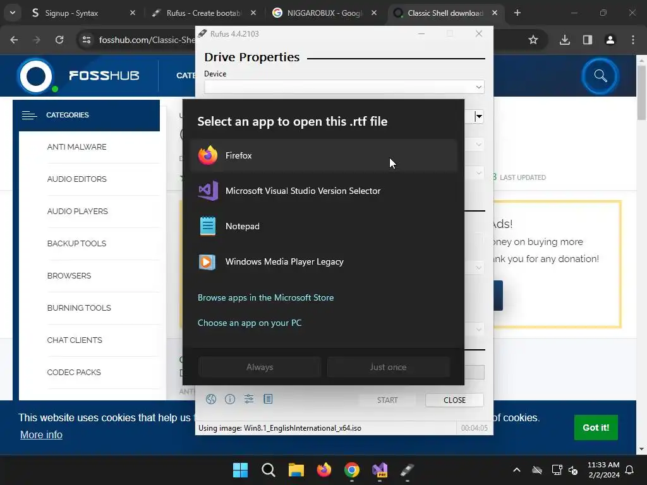The image size is (647, 485).
Task: Pick Notepad to open the file
Action: 324,227
